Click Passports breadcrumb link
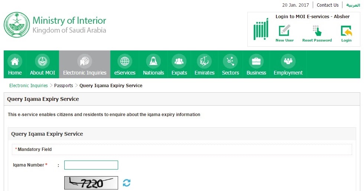Screen dimensions: 364x191 (x=64, y=86)
